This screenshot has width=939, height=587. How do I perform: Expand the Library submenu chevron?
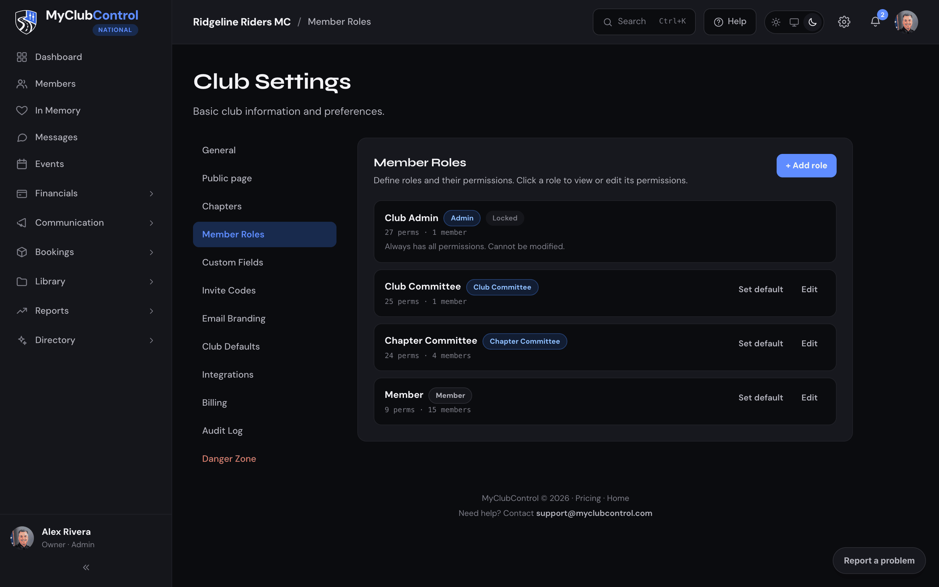[151, 281]
